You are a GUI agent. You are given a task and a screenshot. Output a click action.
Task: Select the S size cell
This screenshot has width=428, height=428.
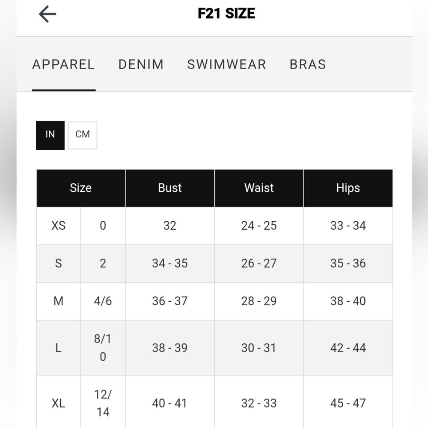tap(58, 263)
